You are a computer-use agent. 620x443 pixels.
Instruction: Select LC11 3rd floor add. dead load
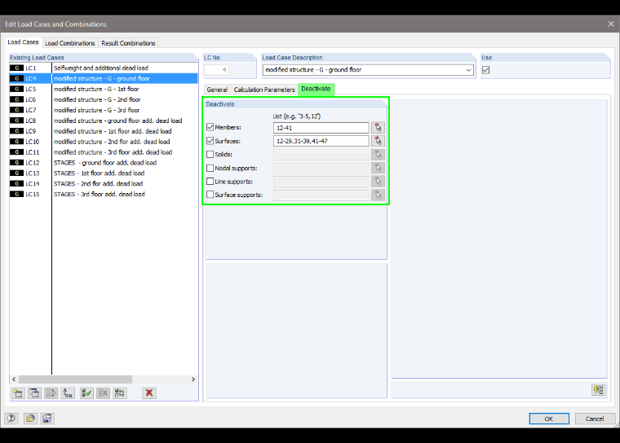coord(104,152)
